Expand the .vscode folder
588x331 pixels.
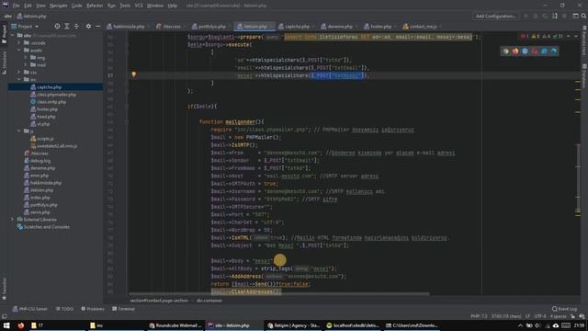[19, 43]
